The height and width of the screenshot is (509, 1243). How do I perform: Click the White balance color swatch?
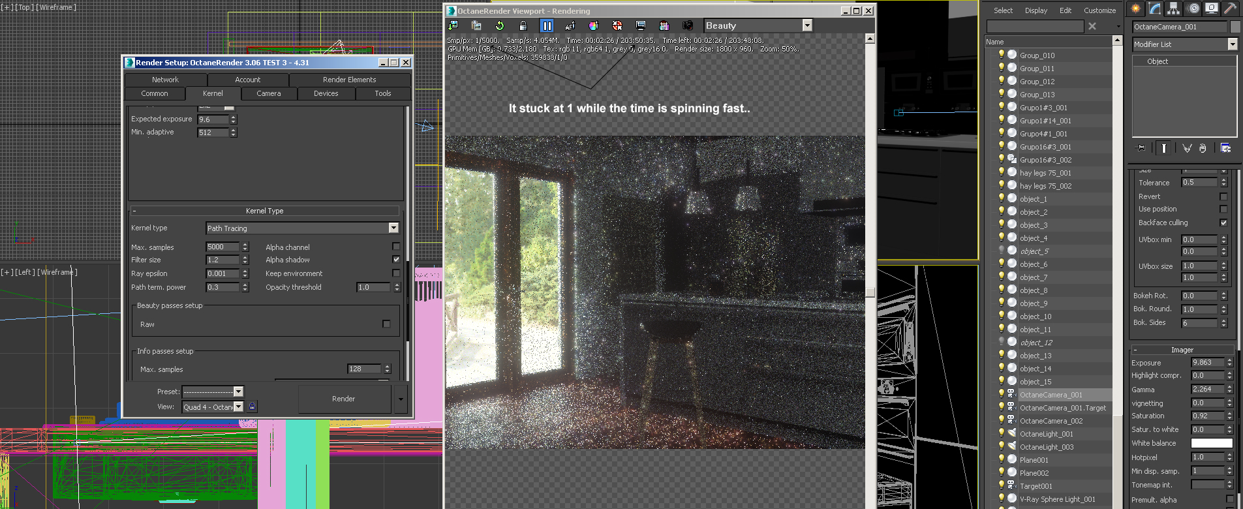1212,443
